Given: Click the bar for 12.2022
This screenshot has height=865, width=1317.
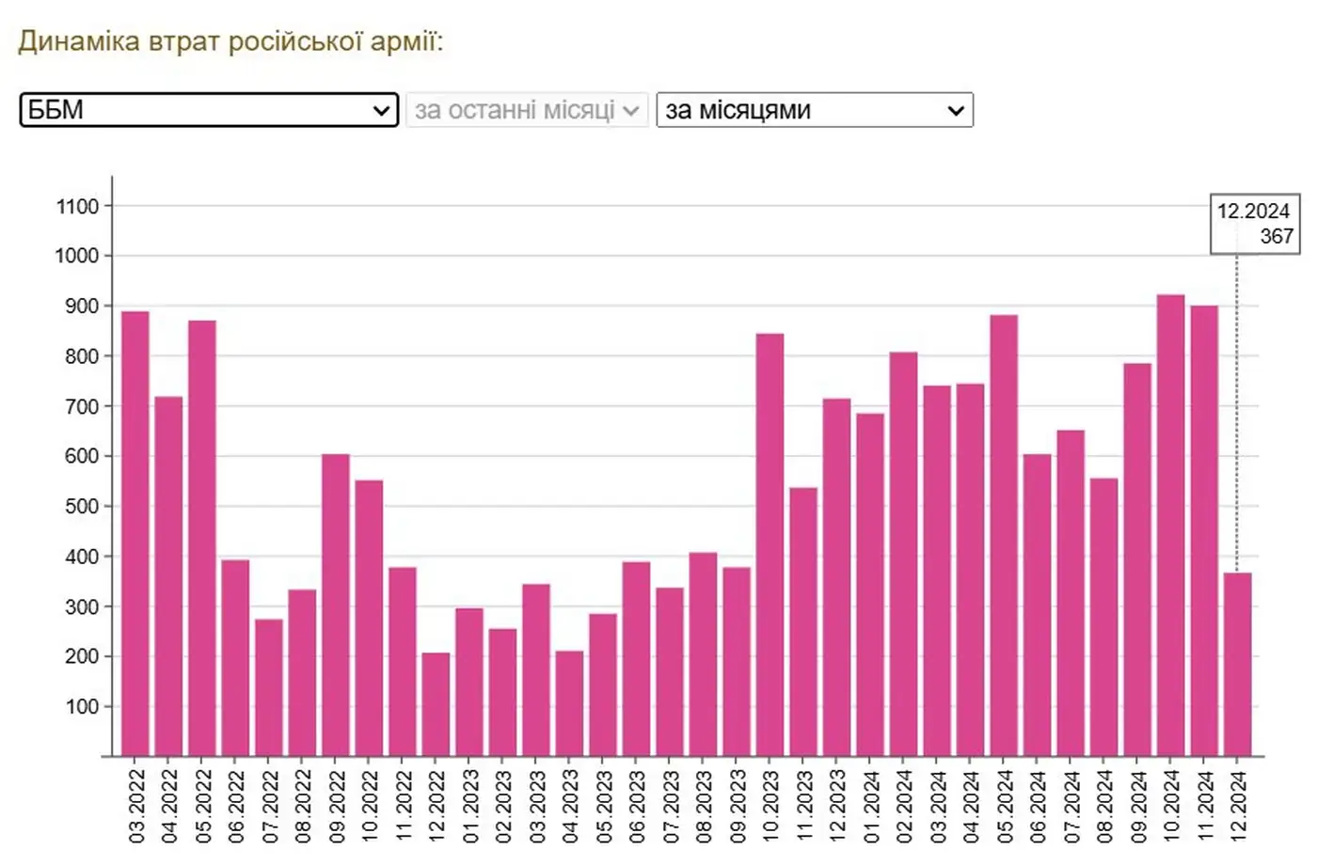Looking at the screenshot, I should pyautogui.click(x=436, y=704).
